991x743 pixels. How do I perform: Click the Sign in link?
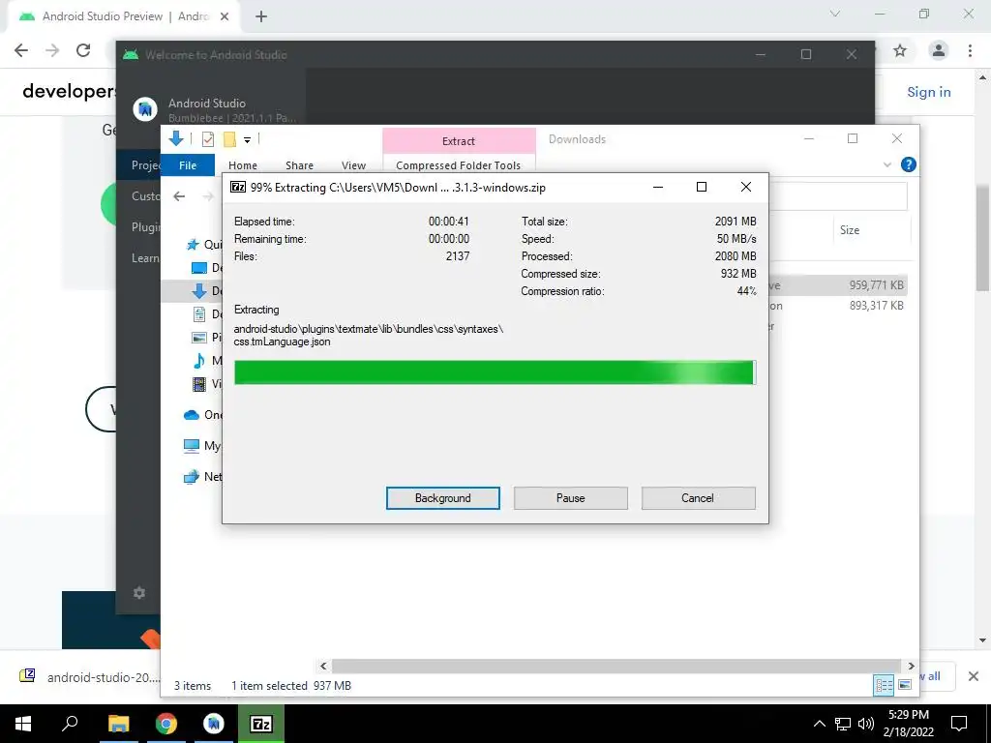coord(928,92)
